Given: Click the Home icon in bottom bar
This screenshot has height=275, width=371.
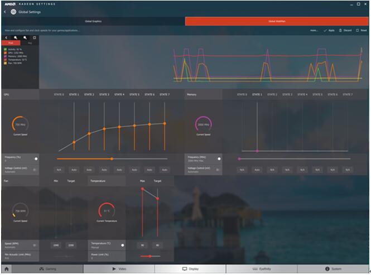Looking at the screenshot, I should click(7, 269).
